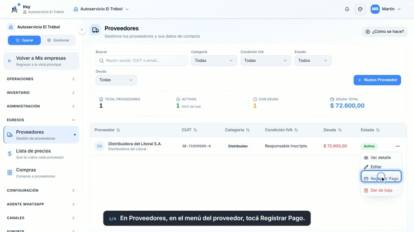Click the Compras receipt icon
Viewport: 414px width, 232px height.
coord(10,173)
